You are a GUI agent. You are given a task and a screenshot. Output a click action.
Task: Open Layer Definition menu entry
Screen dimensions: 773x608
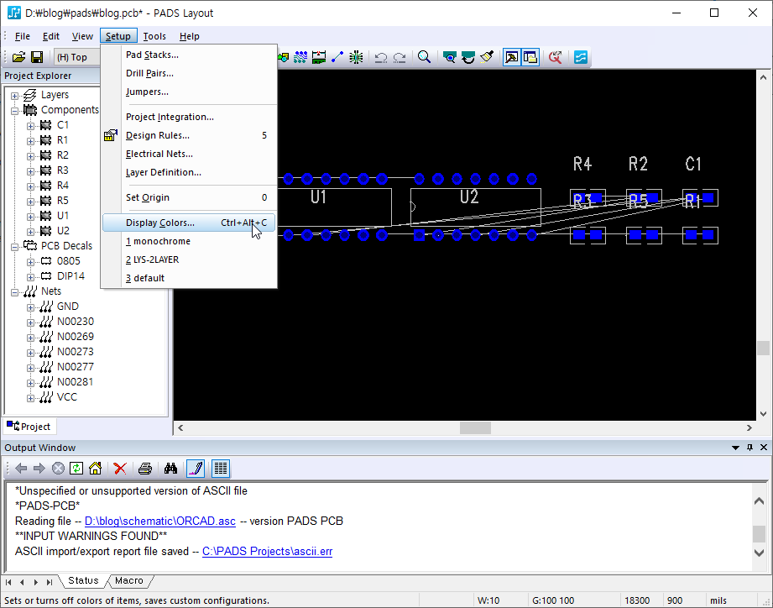pos(189,173)
